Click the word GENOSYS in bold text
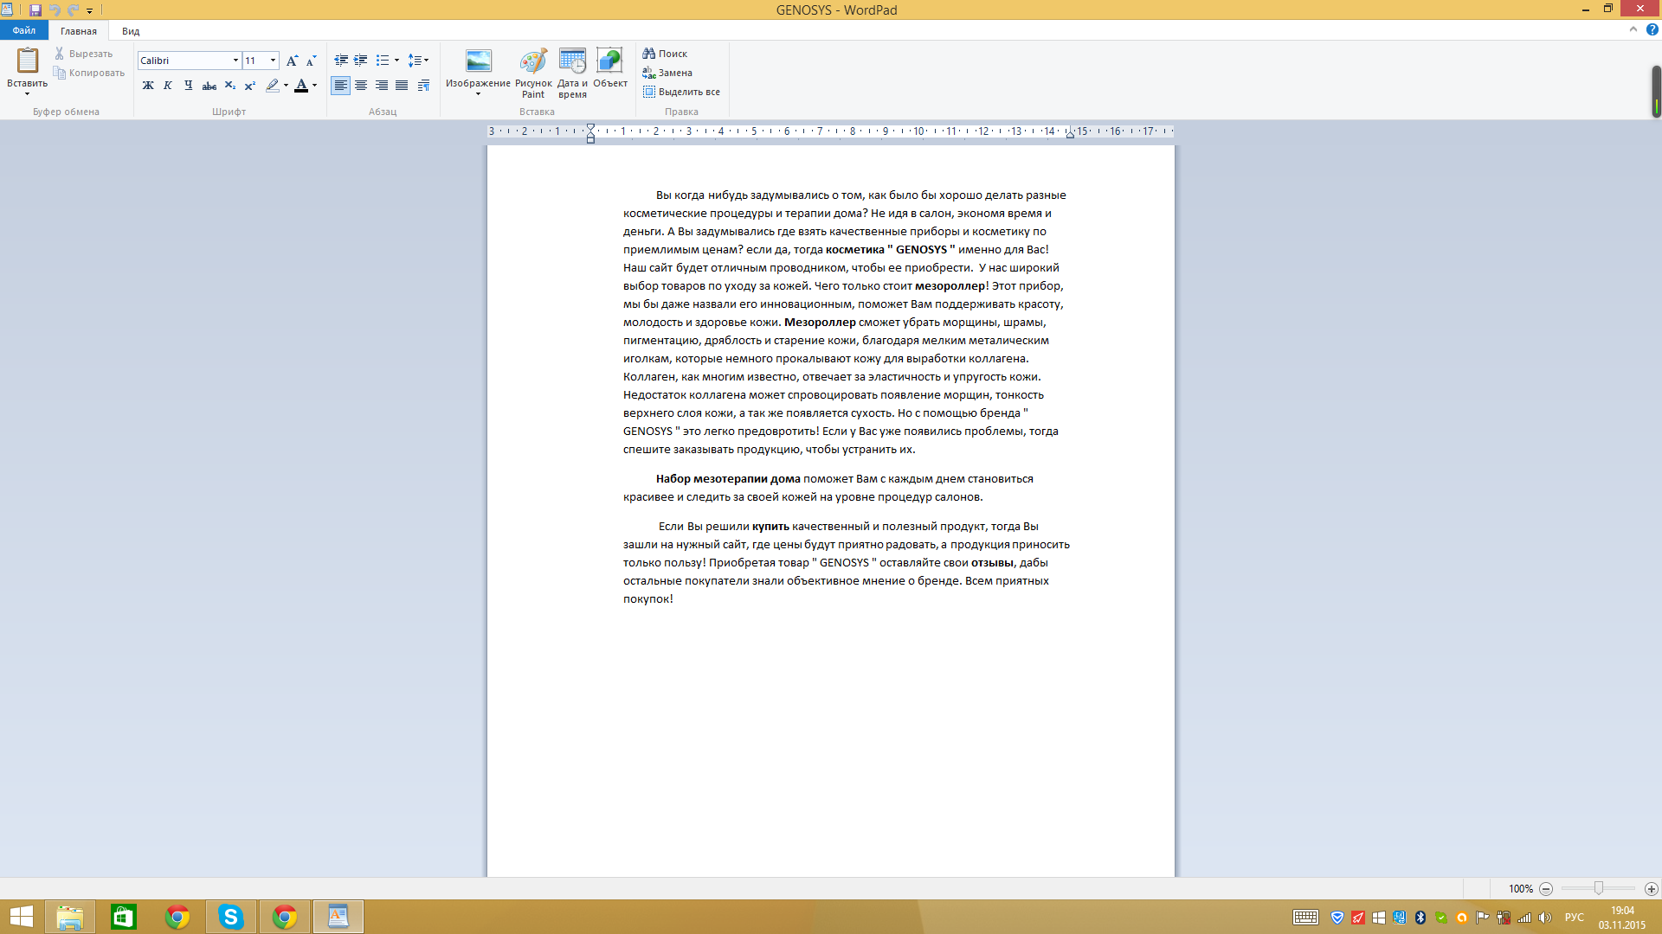This screenshot has width=1662, height=934. [x=921, y=249]
